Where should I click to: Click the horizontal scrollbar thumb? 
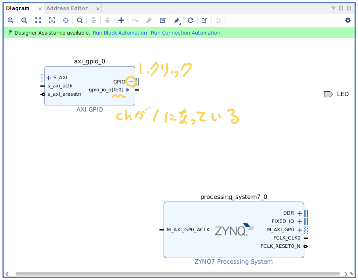click(178, 274)
